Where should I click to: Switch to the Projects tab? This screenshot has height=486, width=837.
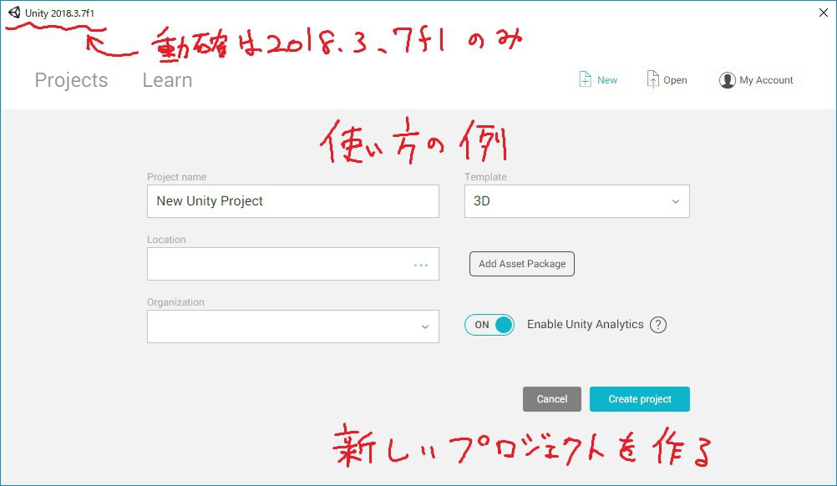click(x=71, y=80)
